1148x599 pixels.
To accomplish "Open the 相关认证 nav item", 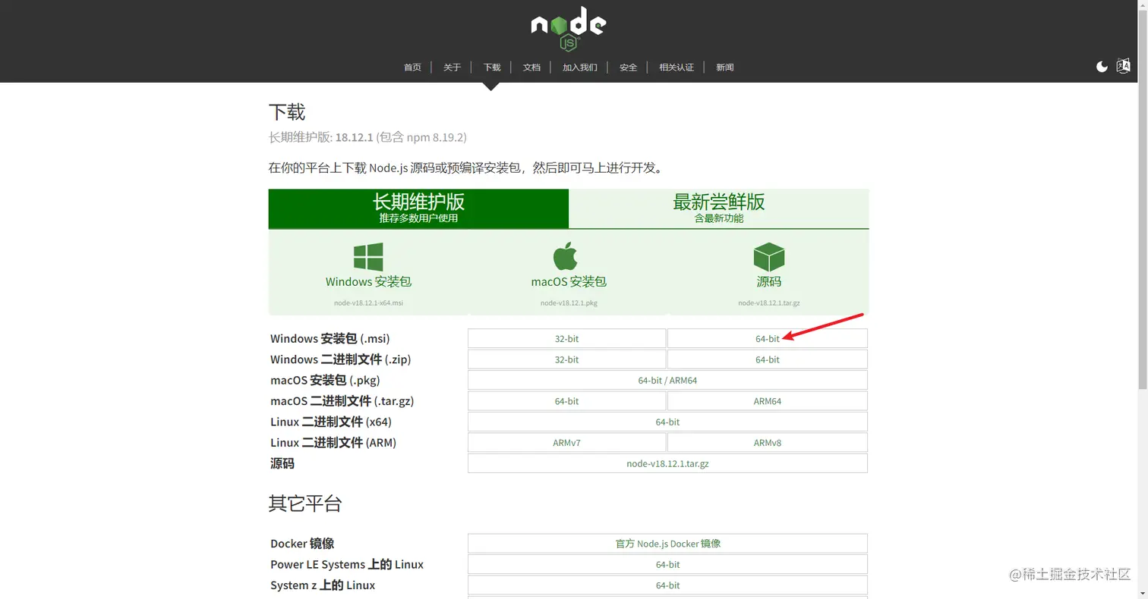I will (x=676, y=67).
